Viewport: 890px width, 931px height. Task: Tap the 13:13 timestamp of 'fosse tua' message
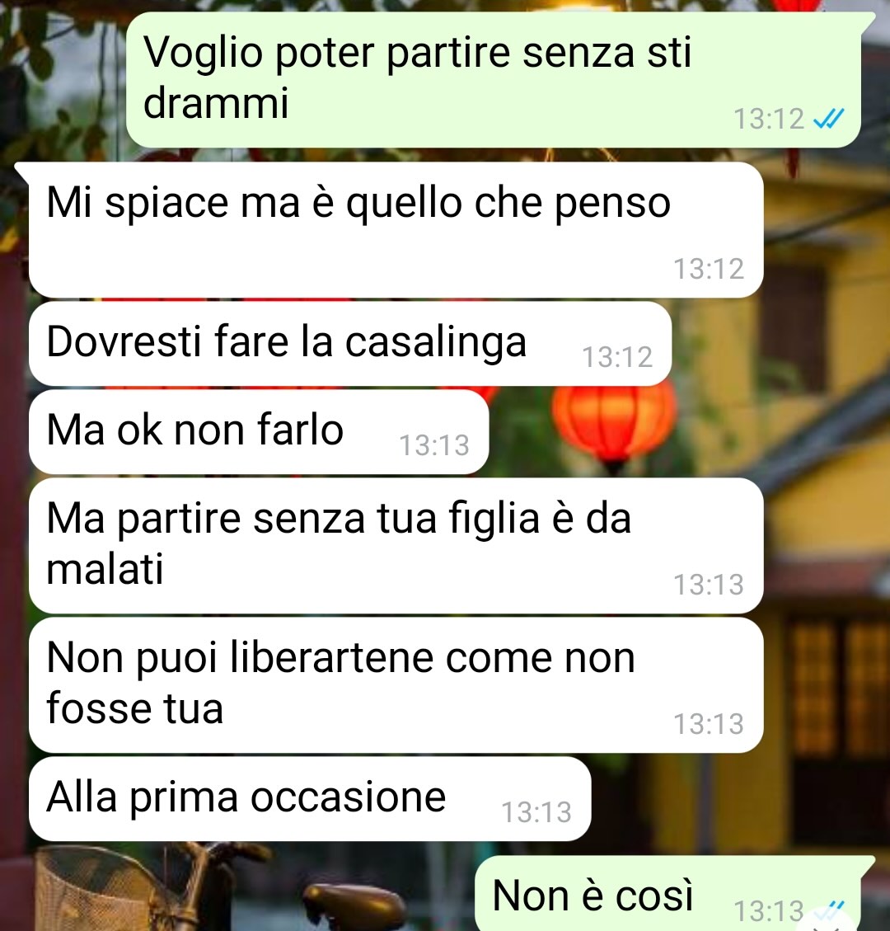click(x=709, y=724)
